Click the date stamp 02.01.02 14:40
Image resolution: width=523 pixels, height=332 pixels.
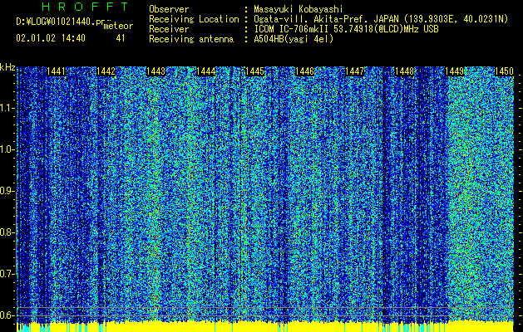tap(51, 38)
